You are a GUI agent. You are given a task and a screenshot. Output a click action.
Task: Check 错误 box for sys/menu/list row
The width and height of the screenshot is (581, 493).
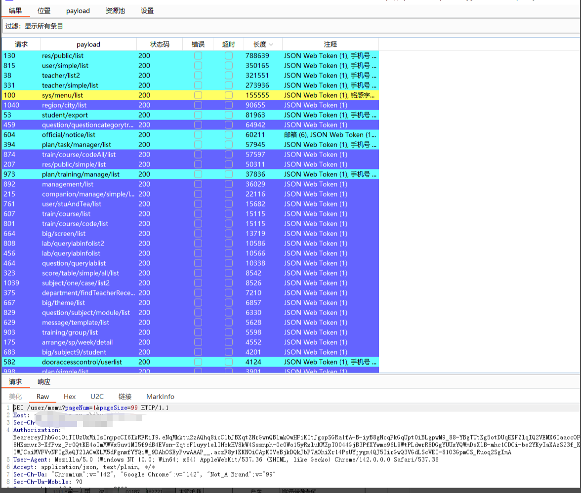198,95
